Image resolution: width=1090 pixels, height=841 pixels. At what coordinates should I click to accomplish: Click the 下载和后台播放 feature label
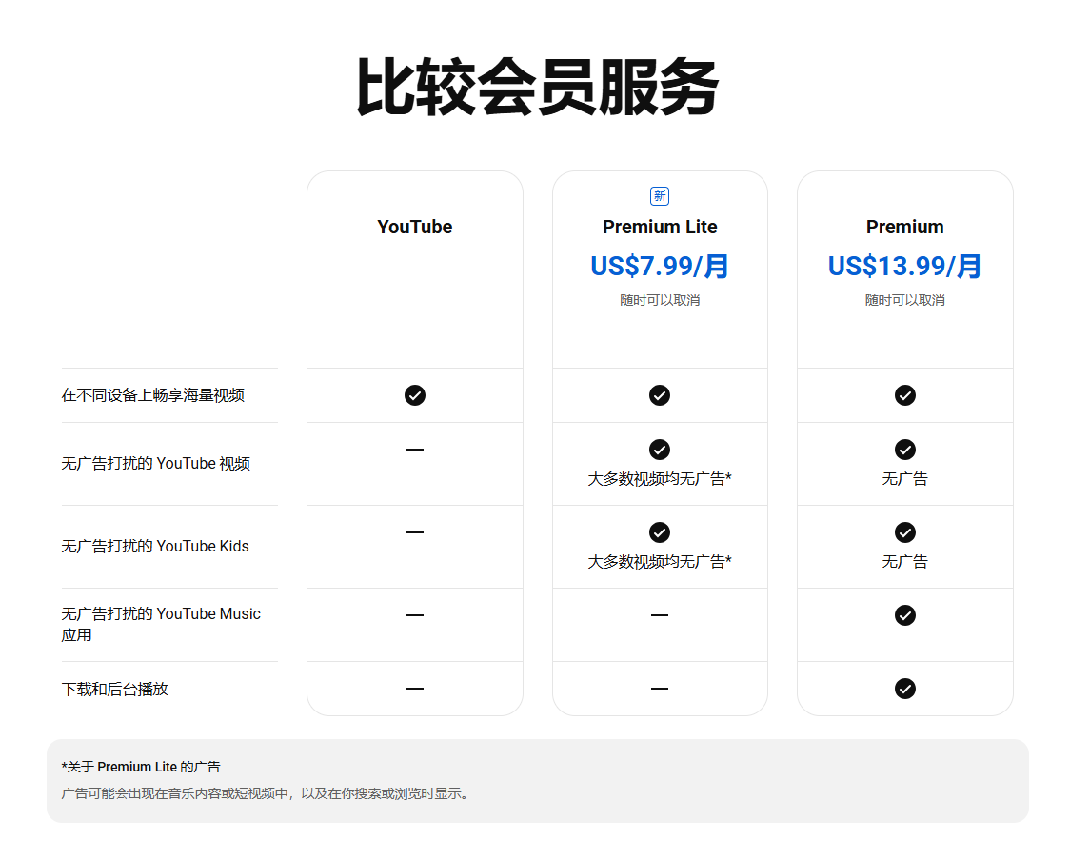(x=115, y=689)
